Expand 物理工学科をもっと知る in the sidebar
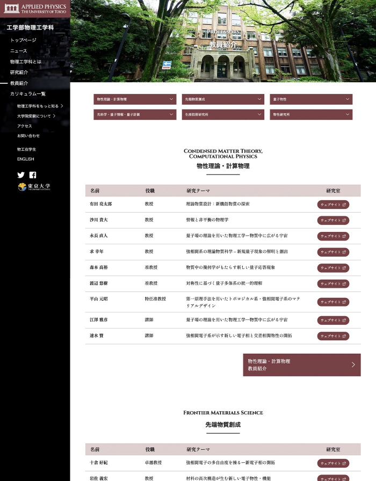376x481 pixels. pos(40,106)
